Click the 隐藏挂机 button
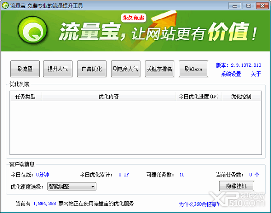The height and width of the screenshot is (213, 271). tap(237, 186)
